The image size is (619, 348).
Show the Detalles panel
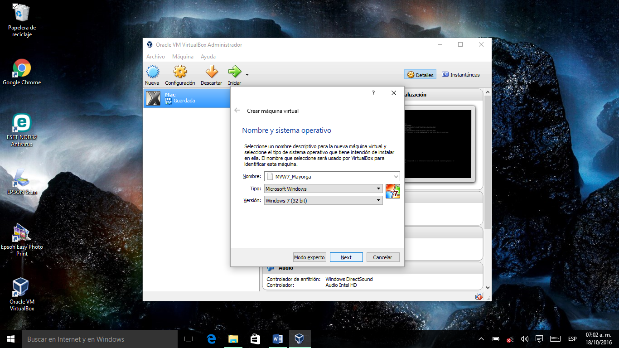pyautogui.click(x=420, y=74)
